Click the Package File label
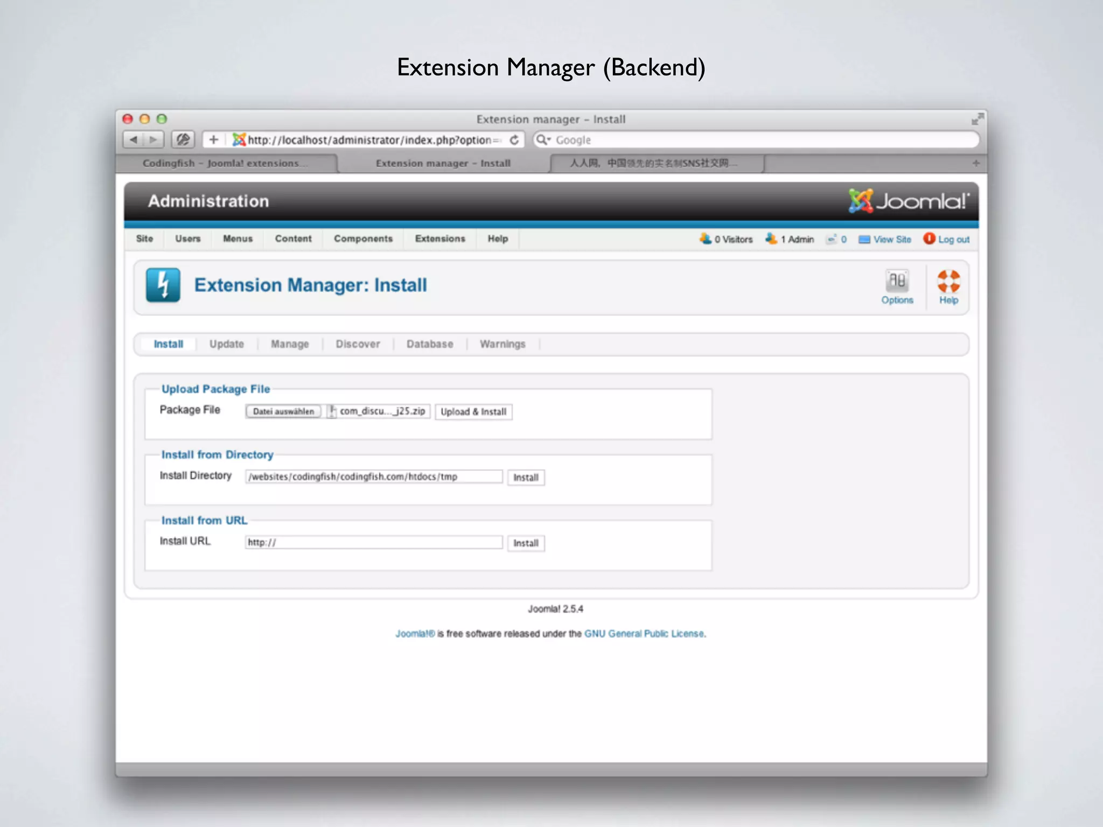Image resolution: width=1103 pixels, height=827 pixels. pyautogui.click(x=190, y=410)
